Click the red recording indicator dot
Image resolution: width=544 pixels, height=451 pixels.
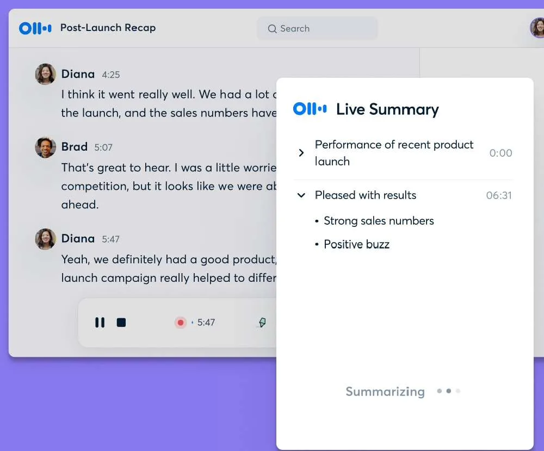[180, 323]
